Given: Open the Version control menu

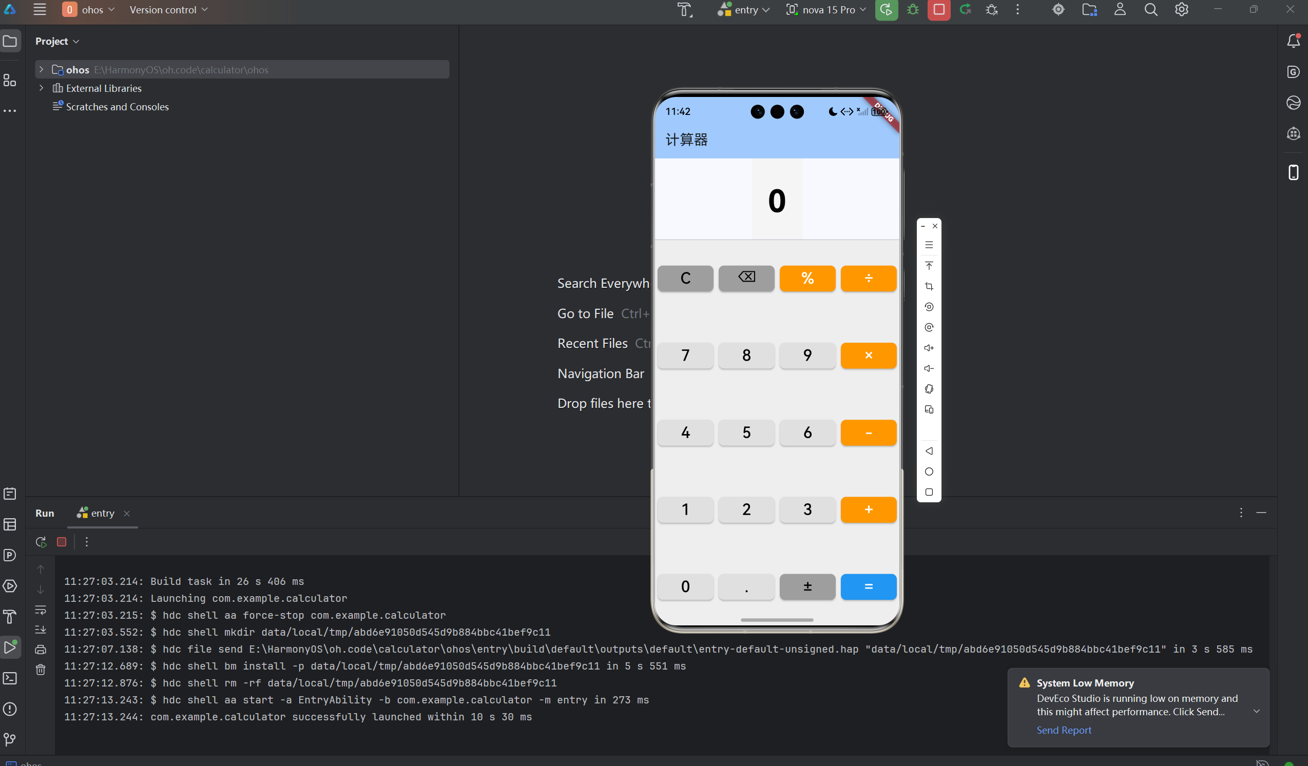Looking at the screenshot, I should coord(168,10).
